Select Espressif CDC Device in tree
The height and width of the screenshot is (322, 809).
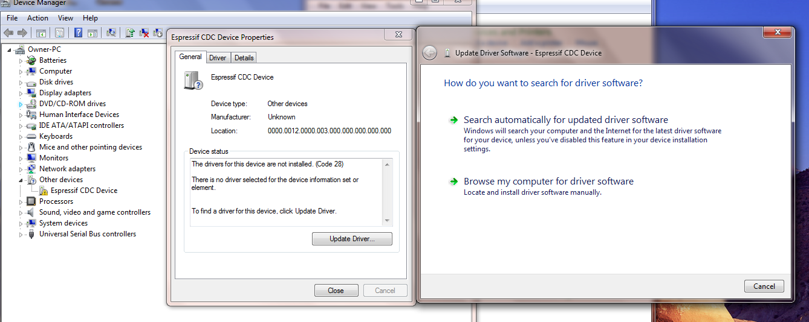click(83, 191)
